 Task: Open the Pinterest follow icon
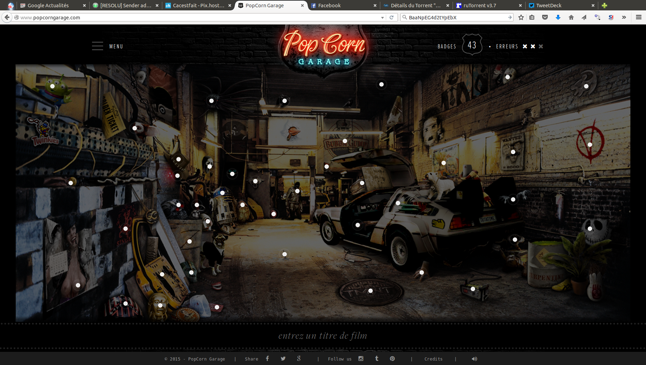[x=392, y=358]
